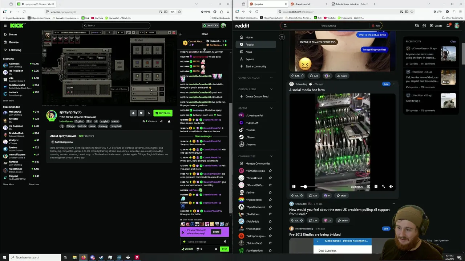
Task: Open News in the Reddit sidebar
Action: [256, 52]
